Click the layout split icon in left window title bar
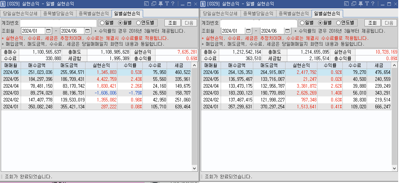Image resolution: width=400 pixels, height=183 pixels. 146,4
